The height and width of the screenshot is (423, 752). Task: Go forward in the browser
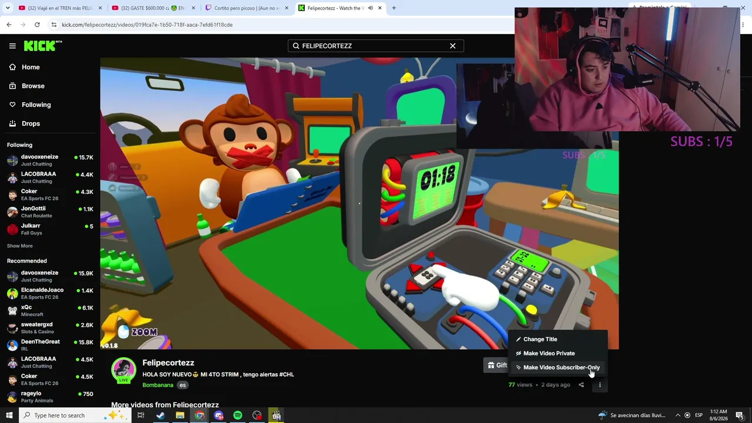click(23, 25)
